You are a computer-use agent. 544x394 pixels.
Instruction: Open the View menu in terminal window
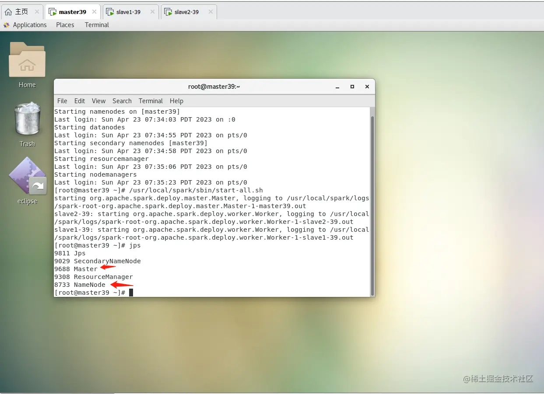coord(98,101)
